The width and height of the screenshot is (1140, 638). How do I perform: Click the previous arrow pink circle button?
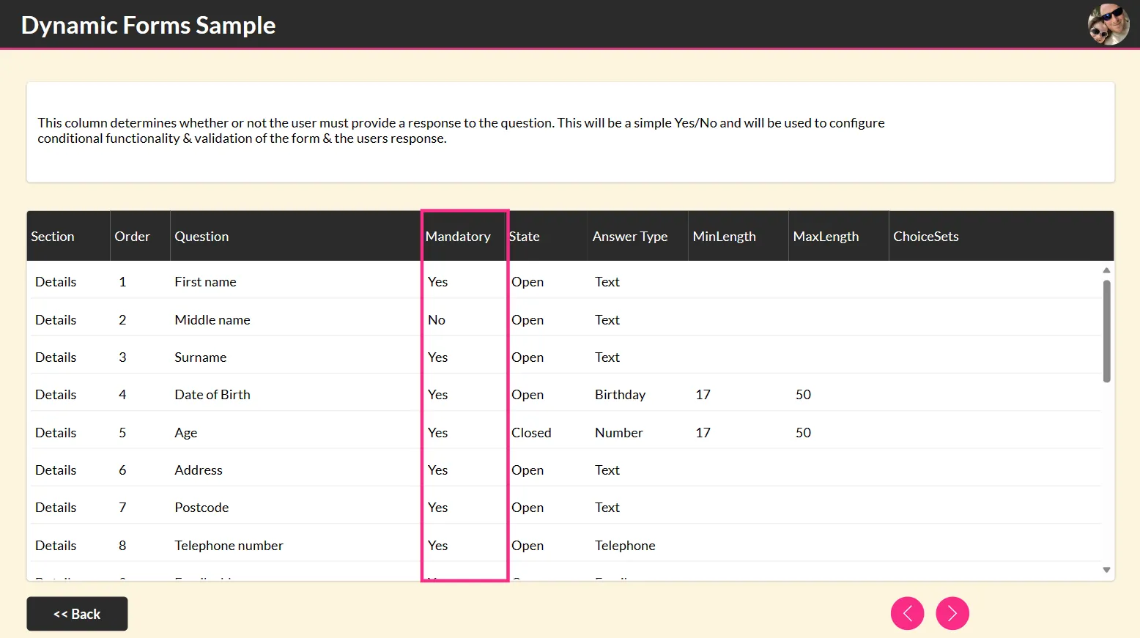(907, 613)
